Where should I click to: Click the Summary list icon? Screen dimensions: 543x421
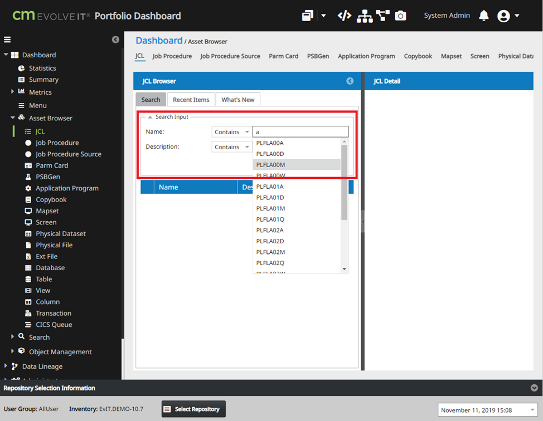[22, 80]
